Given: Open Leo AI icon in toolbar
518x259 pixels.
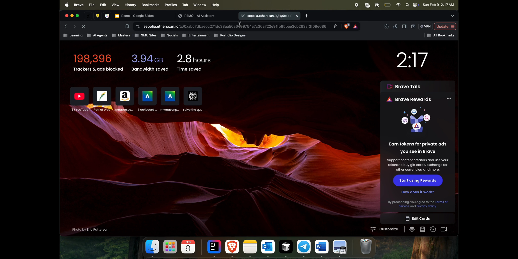Looking at the screenshot, I should click(395, 27).
